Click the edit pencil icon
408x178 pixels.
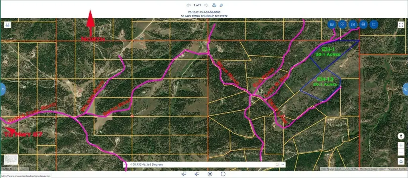pyautogui.click(x=222, y=5)
